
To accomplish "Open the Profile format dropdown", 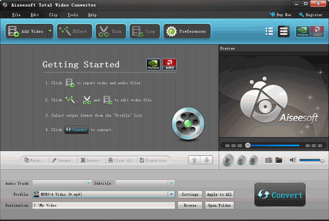I will point(171,194).
